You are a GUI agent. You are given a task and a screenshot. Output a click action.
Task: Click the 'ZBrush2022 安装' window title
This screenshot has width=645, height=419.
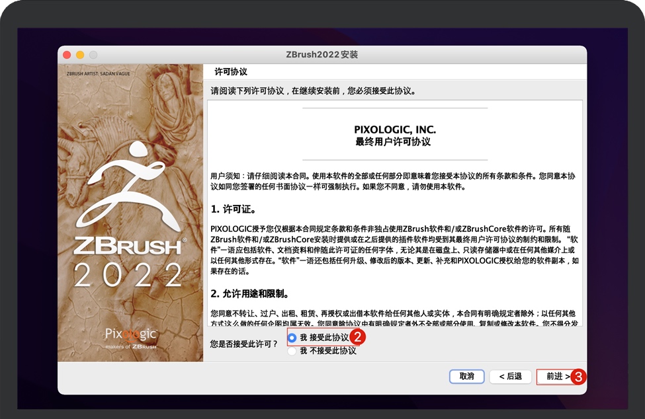322,55
